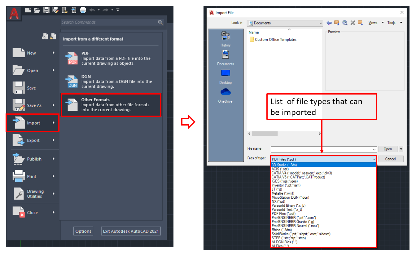Click the Save As icon in Quick Access toolbar

(56, 10)
